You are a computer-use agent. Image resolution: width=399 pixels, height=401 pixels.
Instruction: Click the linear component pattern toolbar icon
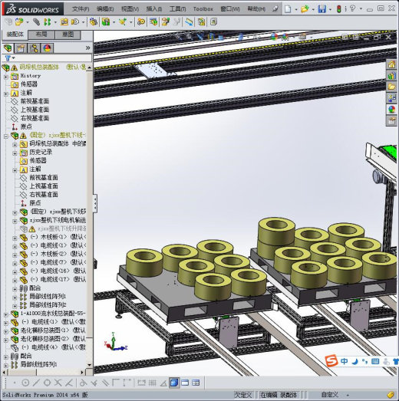47,22
